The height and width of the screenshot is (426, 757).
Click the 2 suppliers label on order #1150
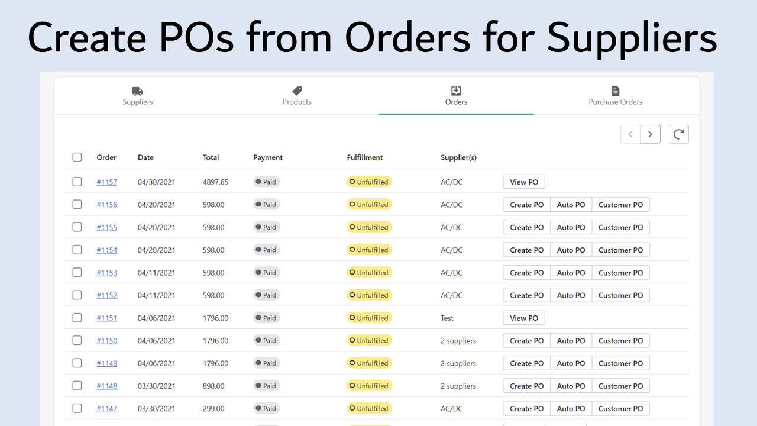(458, 340)
